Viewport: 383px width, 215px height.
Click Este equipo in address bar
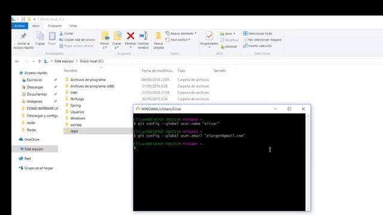point(64,61)
